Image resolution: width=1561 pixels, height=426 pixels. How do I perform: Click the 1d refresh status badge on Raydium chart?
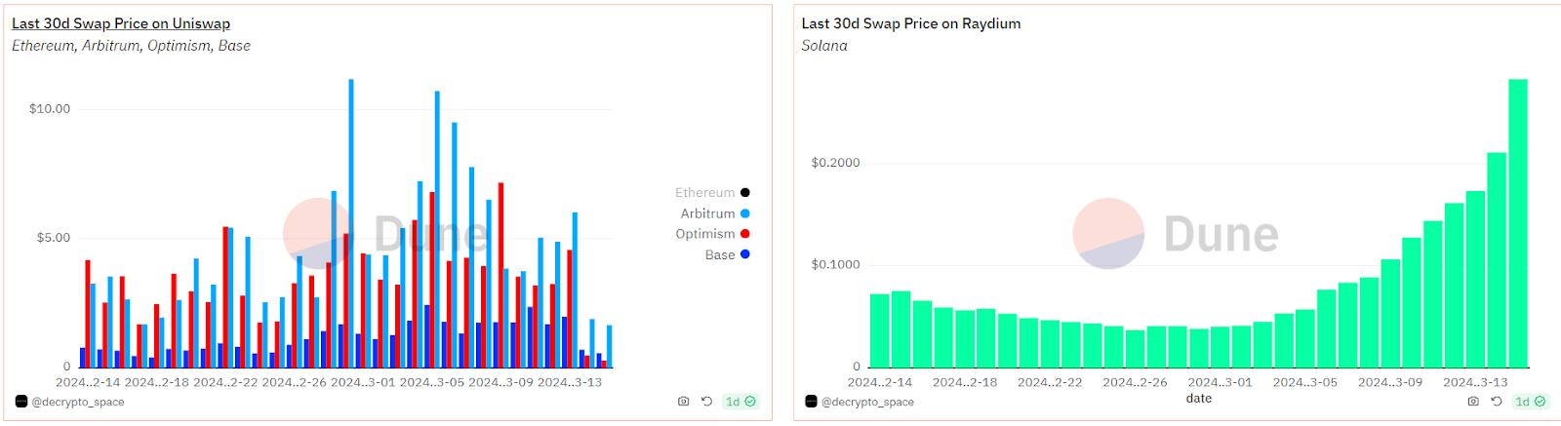click(1530, 402)
